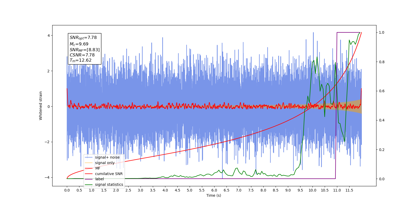Click the right-axis tick label 0.8

(x=382, y=62)
